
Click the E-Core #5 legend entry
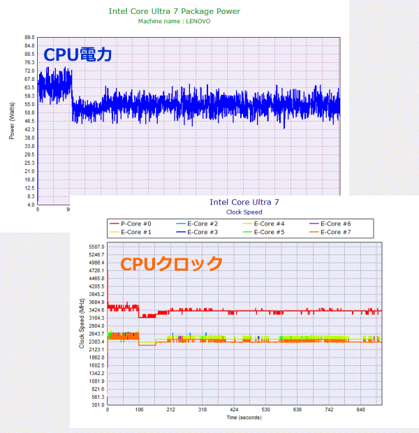pos(263,232)
